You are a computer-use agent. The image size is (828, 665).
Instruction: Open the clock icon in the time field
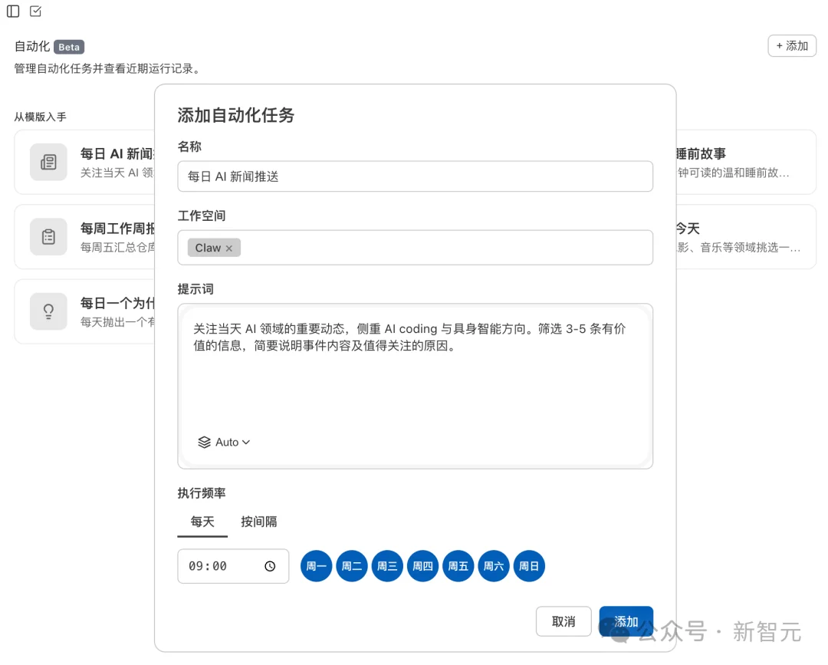pos(269,565)
